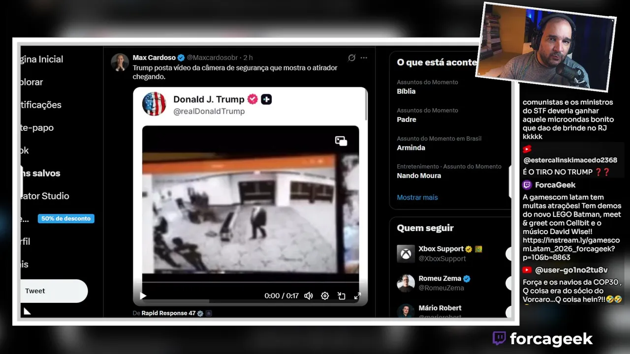This screenshot has height=354, width=630.
Task: Click ForcaGeek chat username
Action: coord(555,185)
